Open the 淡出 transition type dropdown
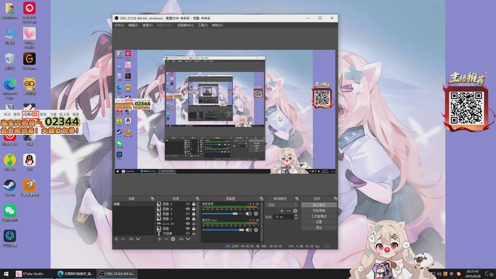496x279 pixels. point(283,205)
